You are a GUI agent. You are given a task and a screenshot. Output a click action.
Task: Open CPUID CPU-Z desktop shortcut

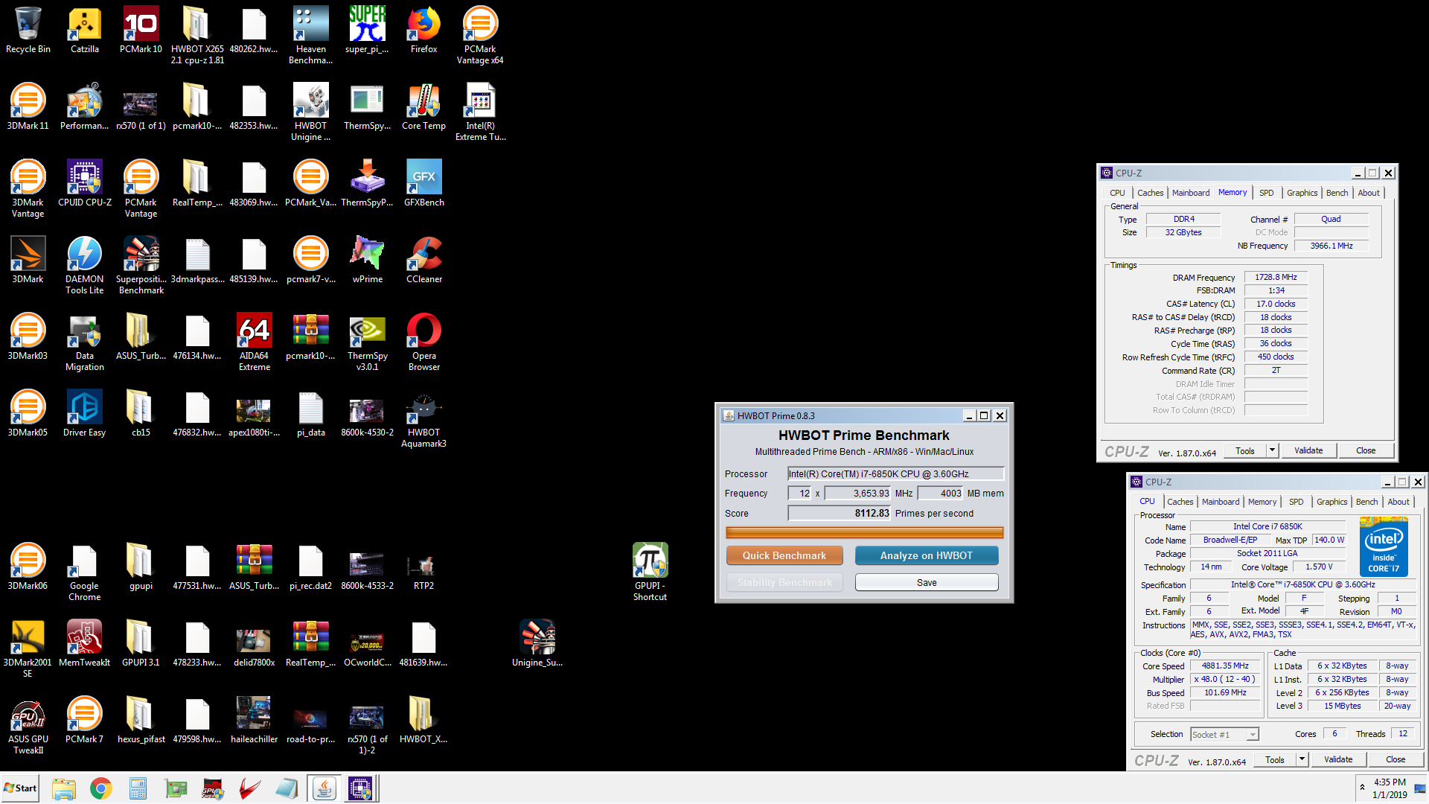pyautogui.click(x=85, y=184)
